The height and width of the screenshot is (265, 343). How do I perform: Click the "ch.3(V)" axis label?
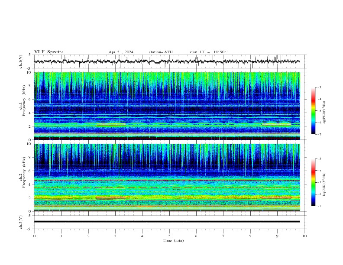21,222
